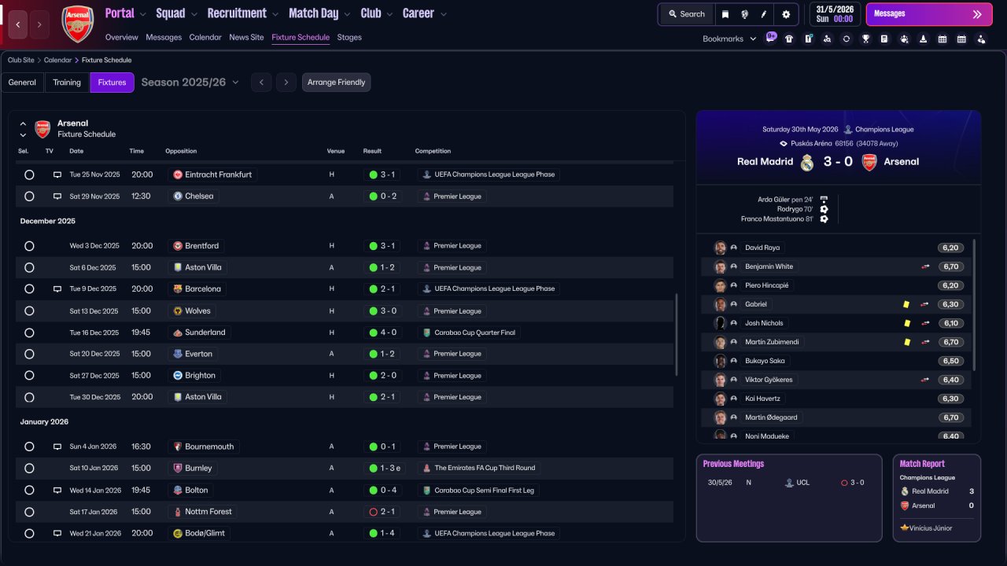Click the star icon beside Vinícius Júnior
The height and width of the screenshot is (566, 1007).
(x=905, y=528)
